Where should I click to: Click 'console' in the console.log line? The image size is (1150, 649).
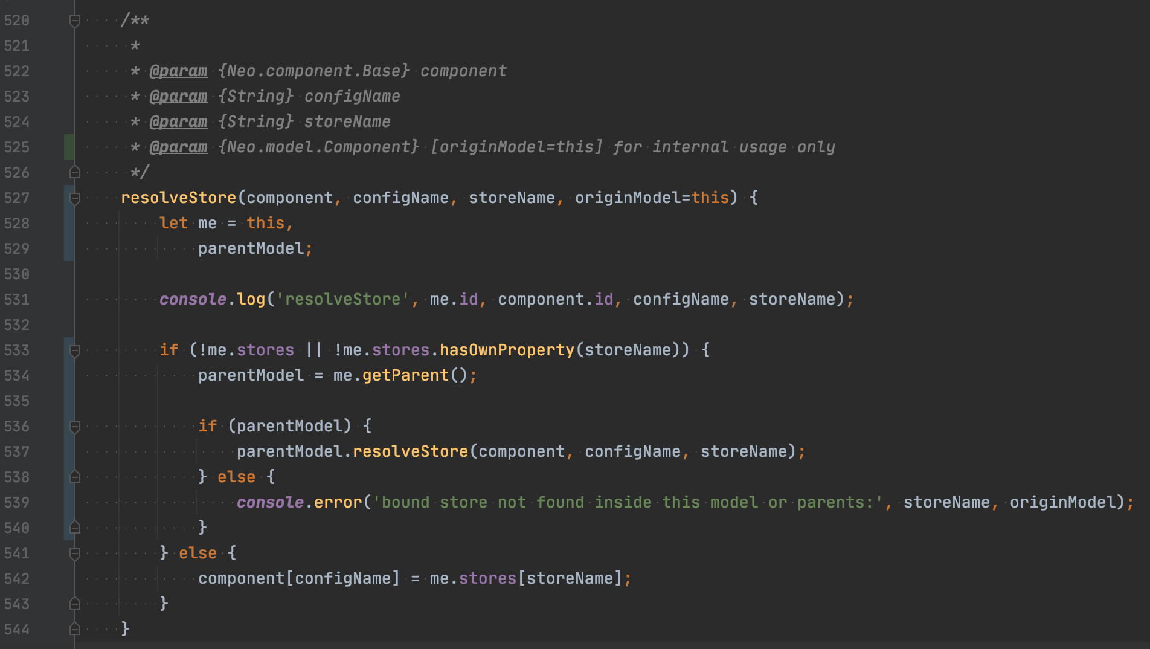pos(193,299)
